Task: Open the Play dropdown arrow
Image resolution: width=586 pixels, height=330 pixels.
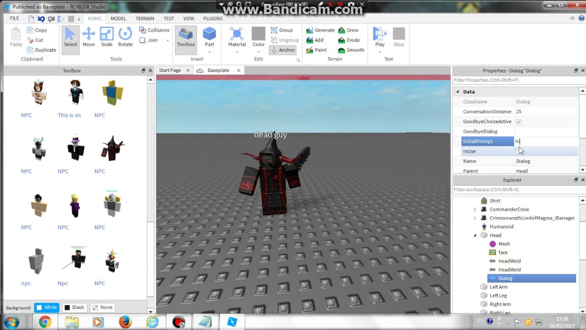Action: [380, 51]
